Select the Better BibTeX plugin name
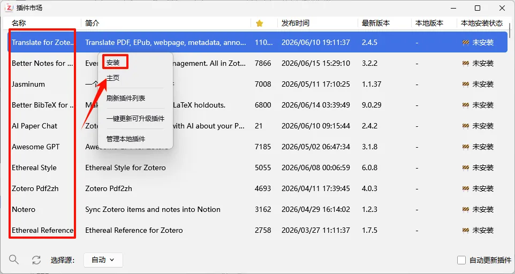Screen dimensions: 515x274 pyautogui.click(x=43, y=105)
